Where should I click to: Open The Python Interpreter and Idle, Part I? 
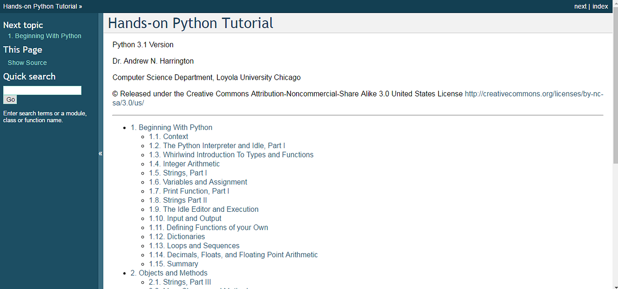coord(217,145)
